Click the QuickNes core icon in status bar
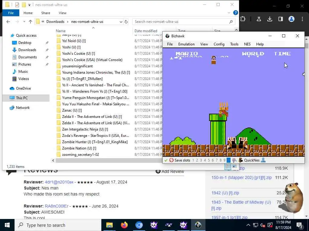 click(x=241, y=160)
